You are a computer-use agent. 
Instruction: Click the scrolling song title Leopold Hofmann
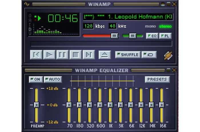coord(128,17)
